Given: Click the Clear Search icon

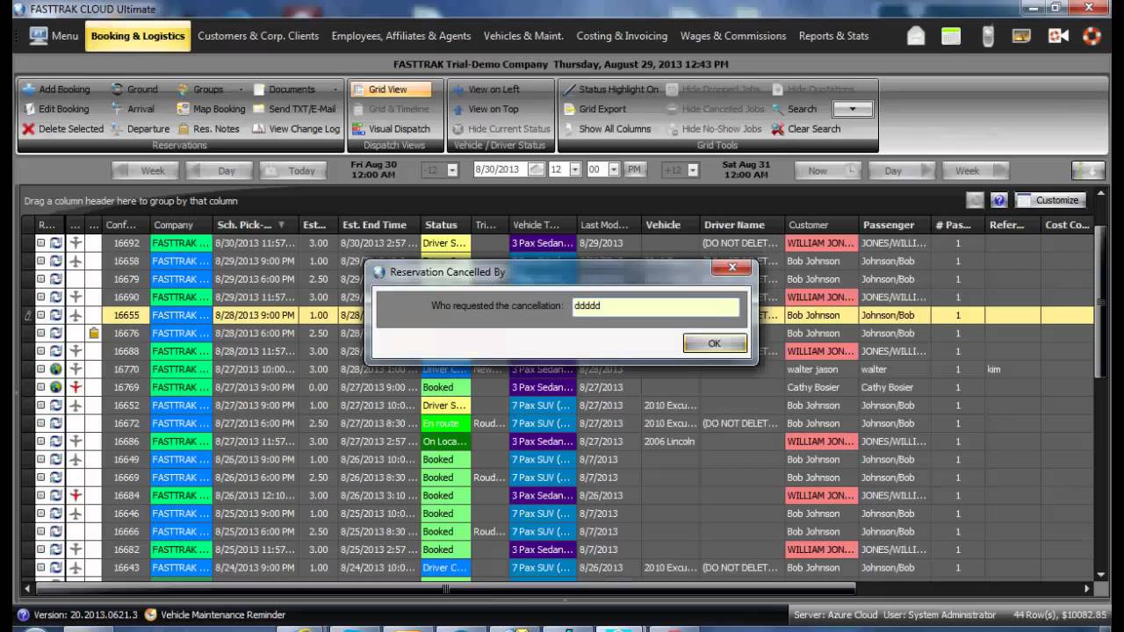Looking at the screenshot, I should tap(778, 129).
